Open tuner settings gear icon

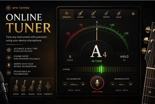[133, 14]
